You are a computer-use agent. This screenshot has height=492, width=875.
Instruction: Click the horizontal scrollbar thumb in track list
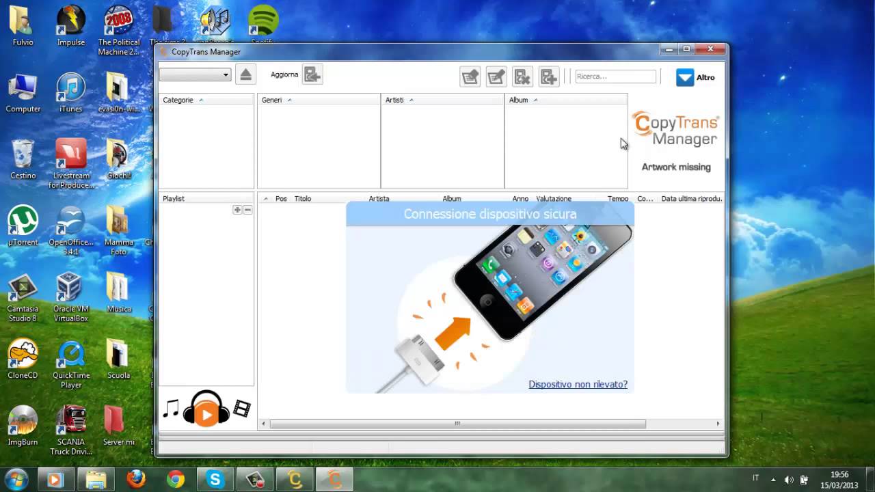[x=457, y=424]
